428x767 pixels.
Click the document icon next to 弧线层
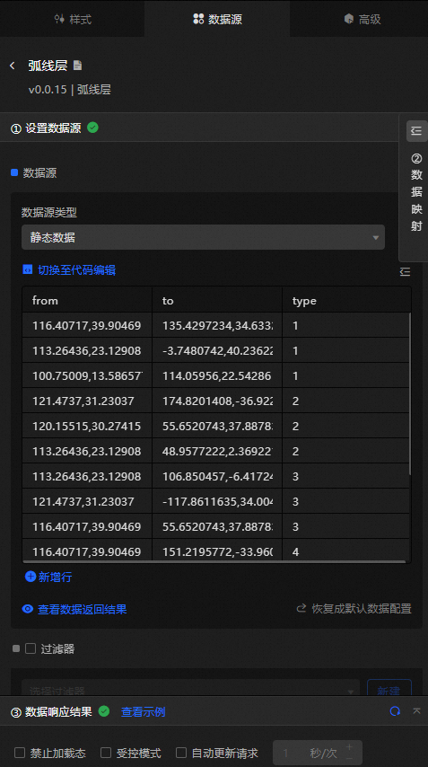[77, 65]
